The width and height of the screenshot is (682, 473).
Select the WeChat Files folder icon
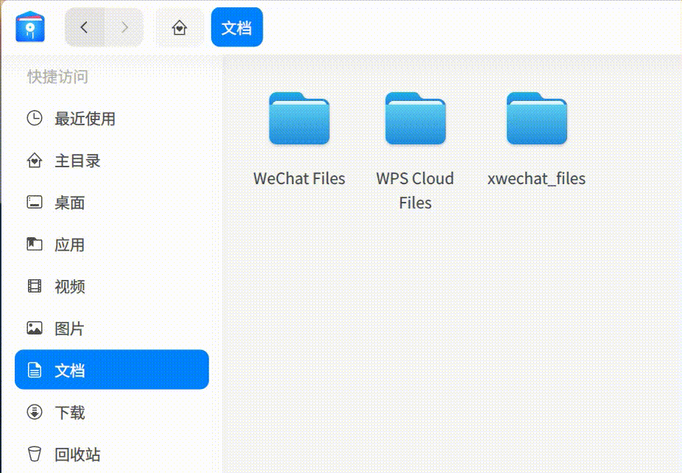click(299, 118)
